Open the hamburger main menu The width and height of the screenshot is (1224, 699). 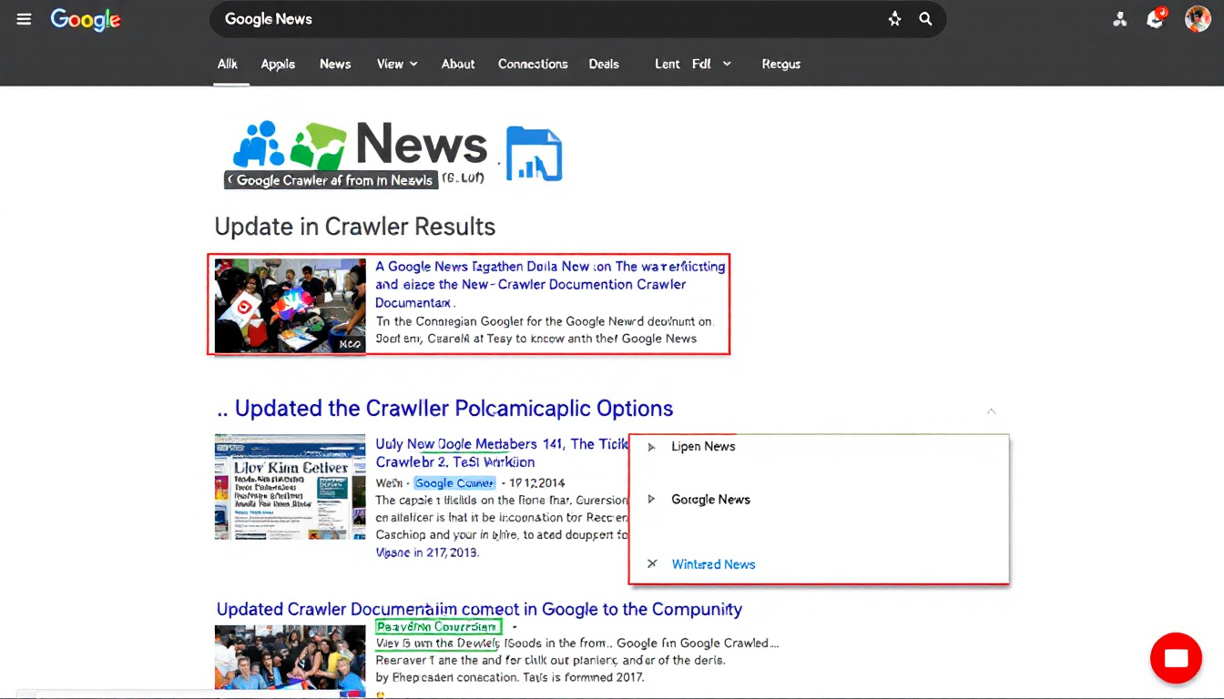[24, 19]
